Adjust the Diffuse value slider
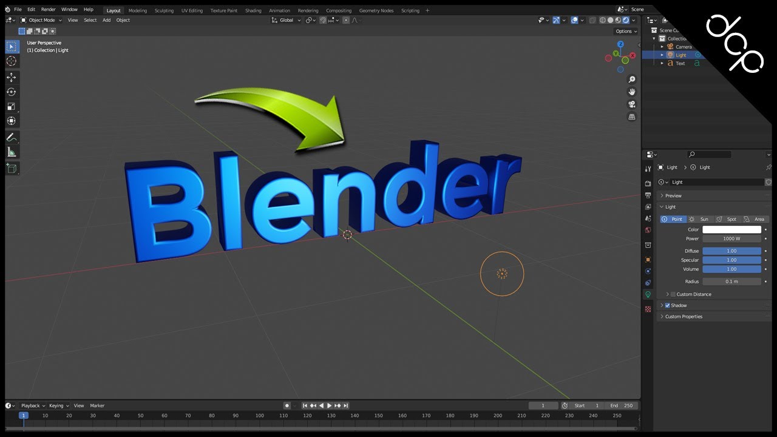Viewport: 777px width, 437px height. tap(731, 251)
